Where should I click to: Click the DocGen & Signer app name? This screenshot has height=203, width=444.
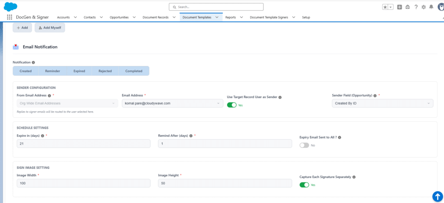[x=32, y=17]
